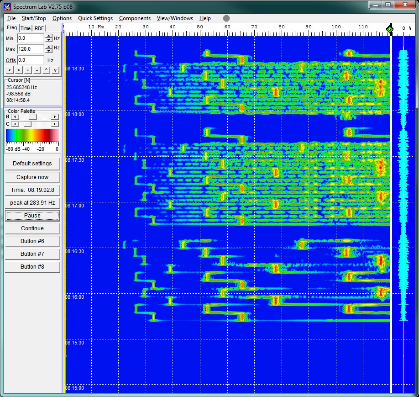Click the Pause button
This screenshot has height=397, width=419.
(32, 216)
